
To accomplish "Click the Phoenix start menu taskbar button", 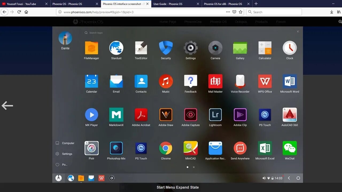I will click(59, 178).
